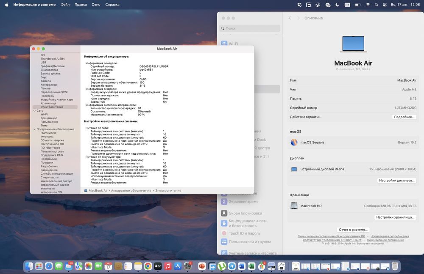The image size is (424, 274).
Task: Open Apple TV app in the Dock
Action: click(x=158, y=266)
